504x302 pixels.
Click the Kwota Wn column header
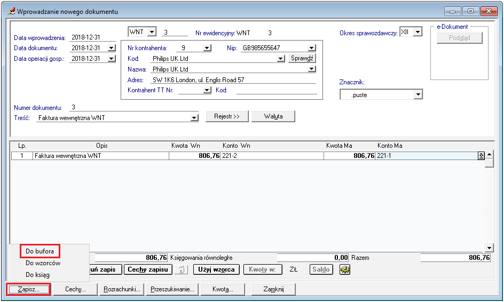tap(185, 146)
